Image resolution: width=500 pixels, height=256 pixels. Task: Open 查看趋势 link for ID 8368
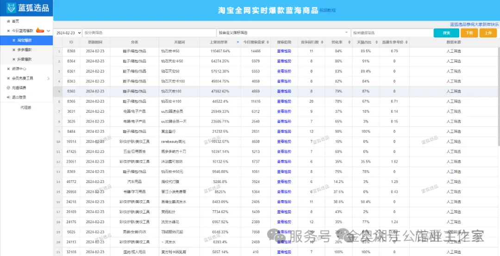284,51
